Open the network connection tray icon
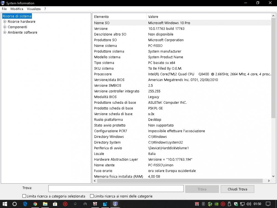277x208 pixels. (242, 204)
